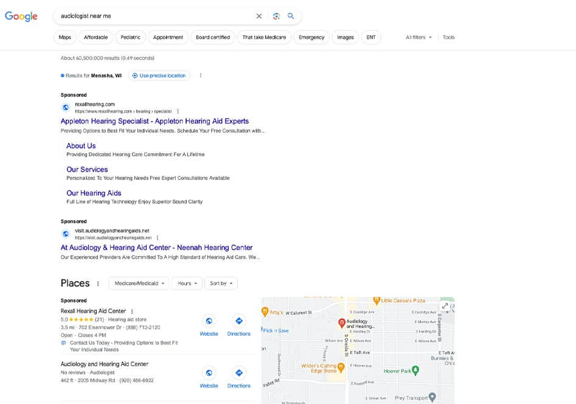This screenshot has width=576, height=404.
Task: Open the Sort by dropdown
Action: (221, 284)
